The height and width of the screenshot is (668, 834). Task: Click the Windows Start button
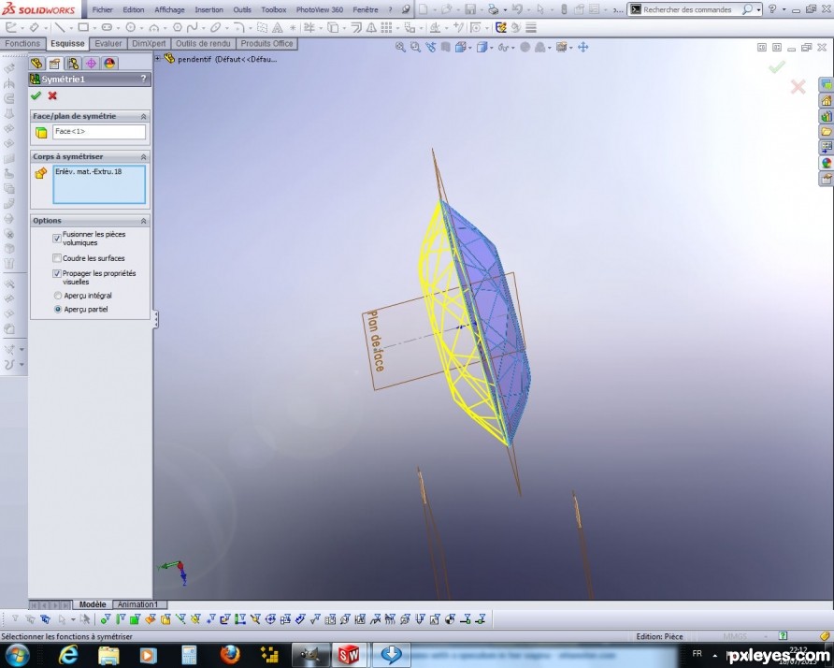pos(17,655)
